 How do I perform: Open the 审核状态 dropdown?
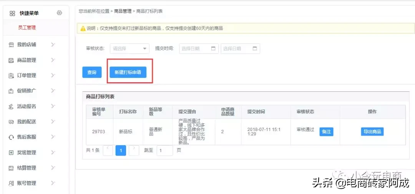(x=130, y=49)
